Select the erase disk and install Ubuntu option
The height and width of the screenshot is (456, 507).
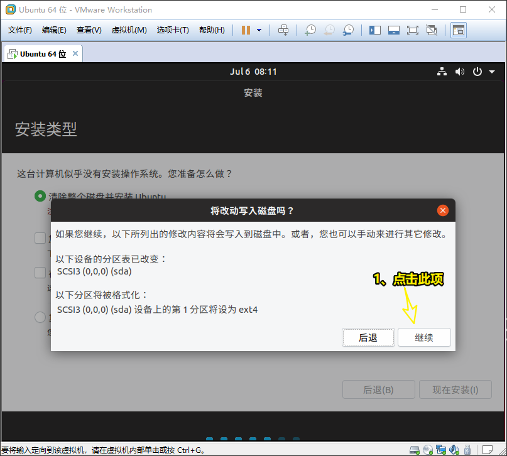40,197
